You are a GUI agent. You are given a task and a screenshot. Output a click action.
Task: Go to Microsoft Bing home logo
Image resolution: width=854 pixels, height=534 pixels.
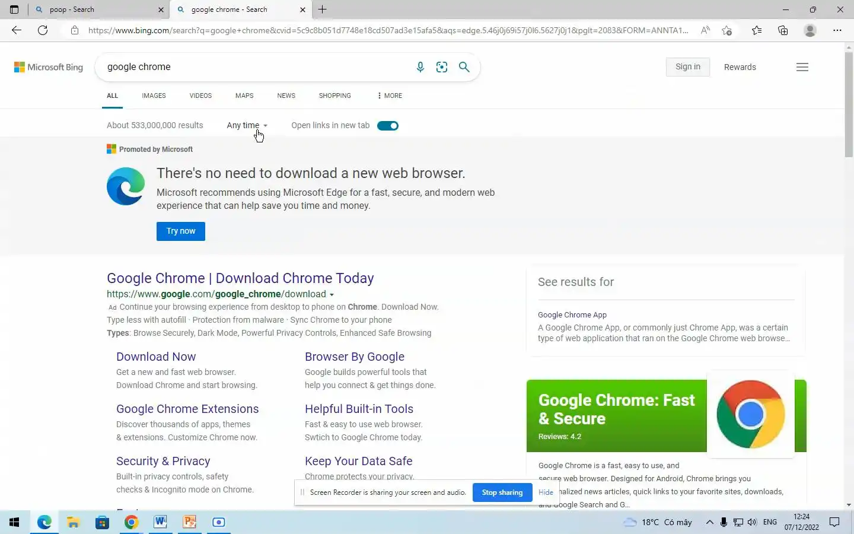point(49,67)
